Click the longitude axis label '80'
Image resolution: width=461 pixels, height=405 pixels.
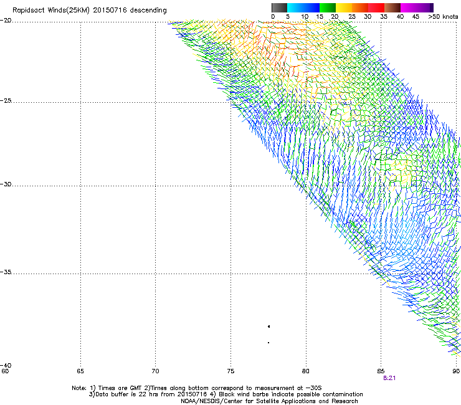point(306,371)
